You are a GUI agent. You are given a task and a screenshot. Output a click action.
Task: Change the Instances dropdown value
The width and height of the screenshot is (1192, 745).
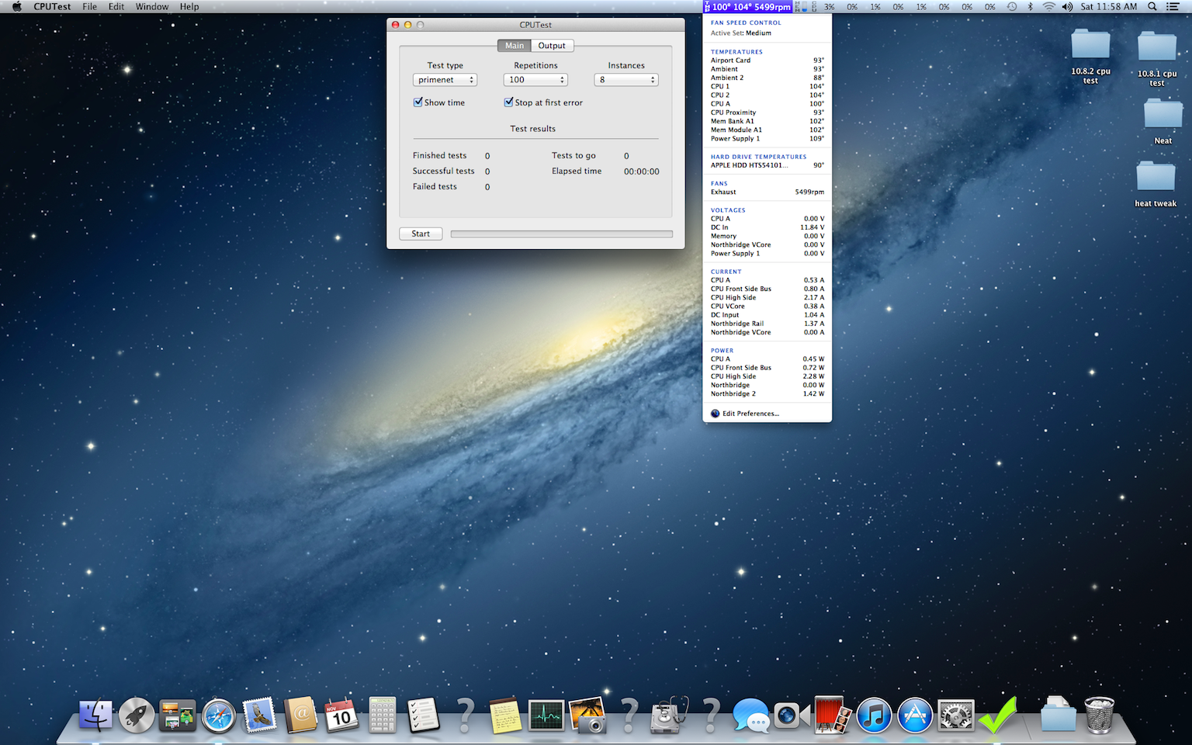click(626, 80)
